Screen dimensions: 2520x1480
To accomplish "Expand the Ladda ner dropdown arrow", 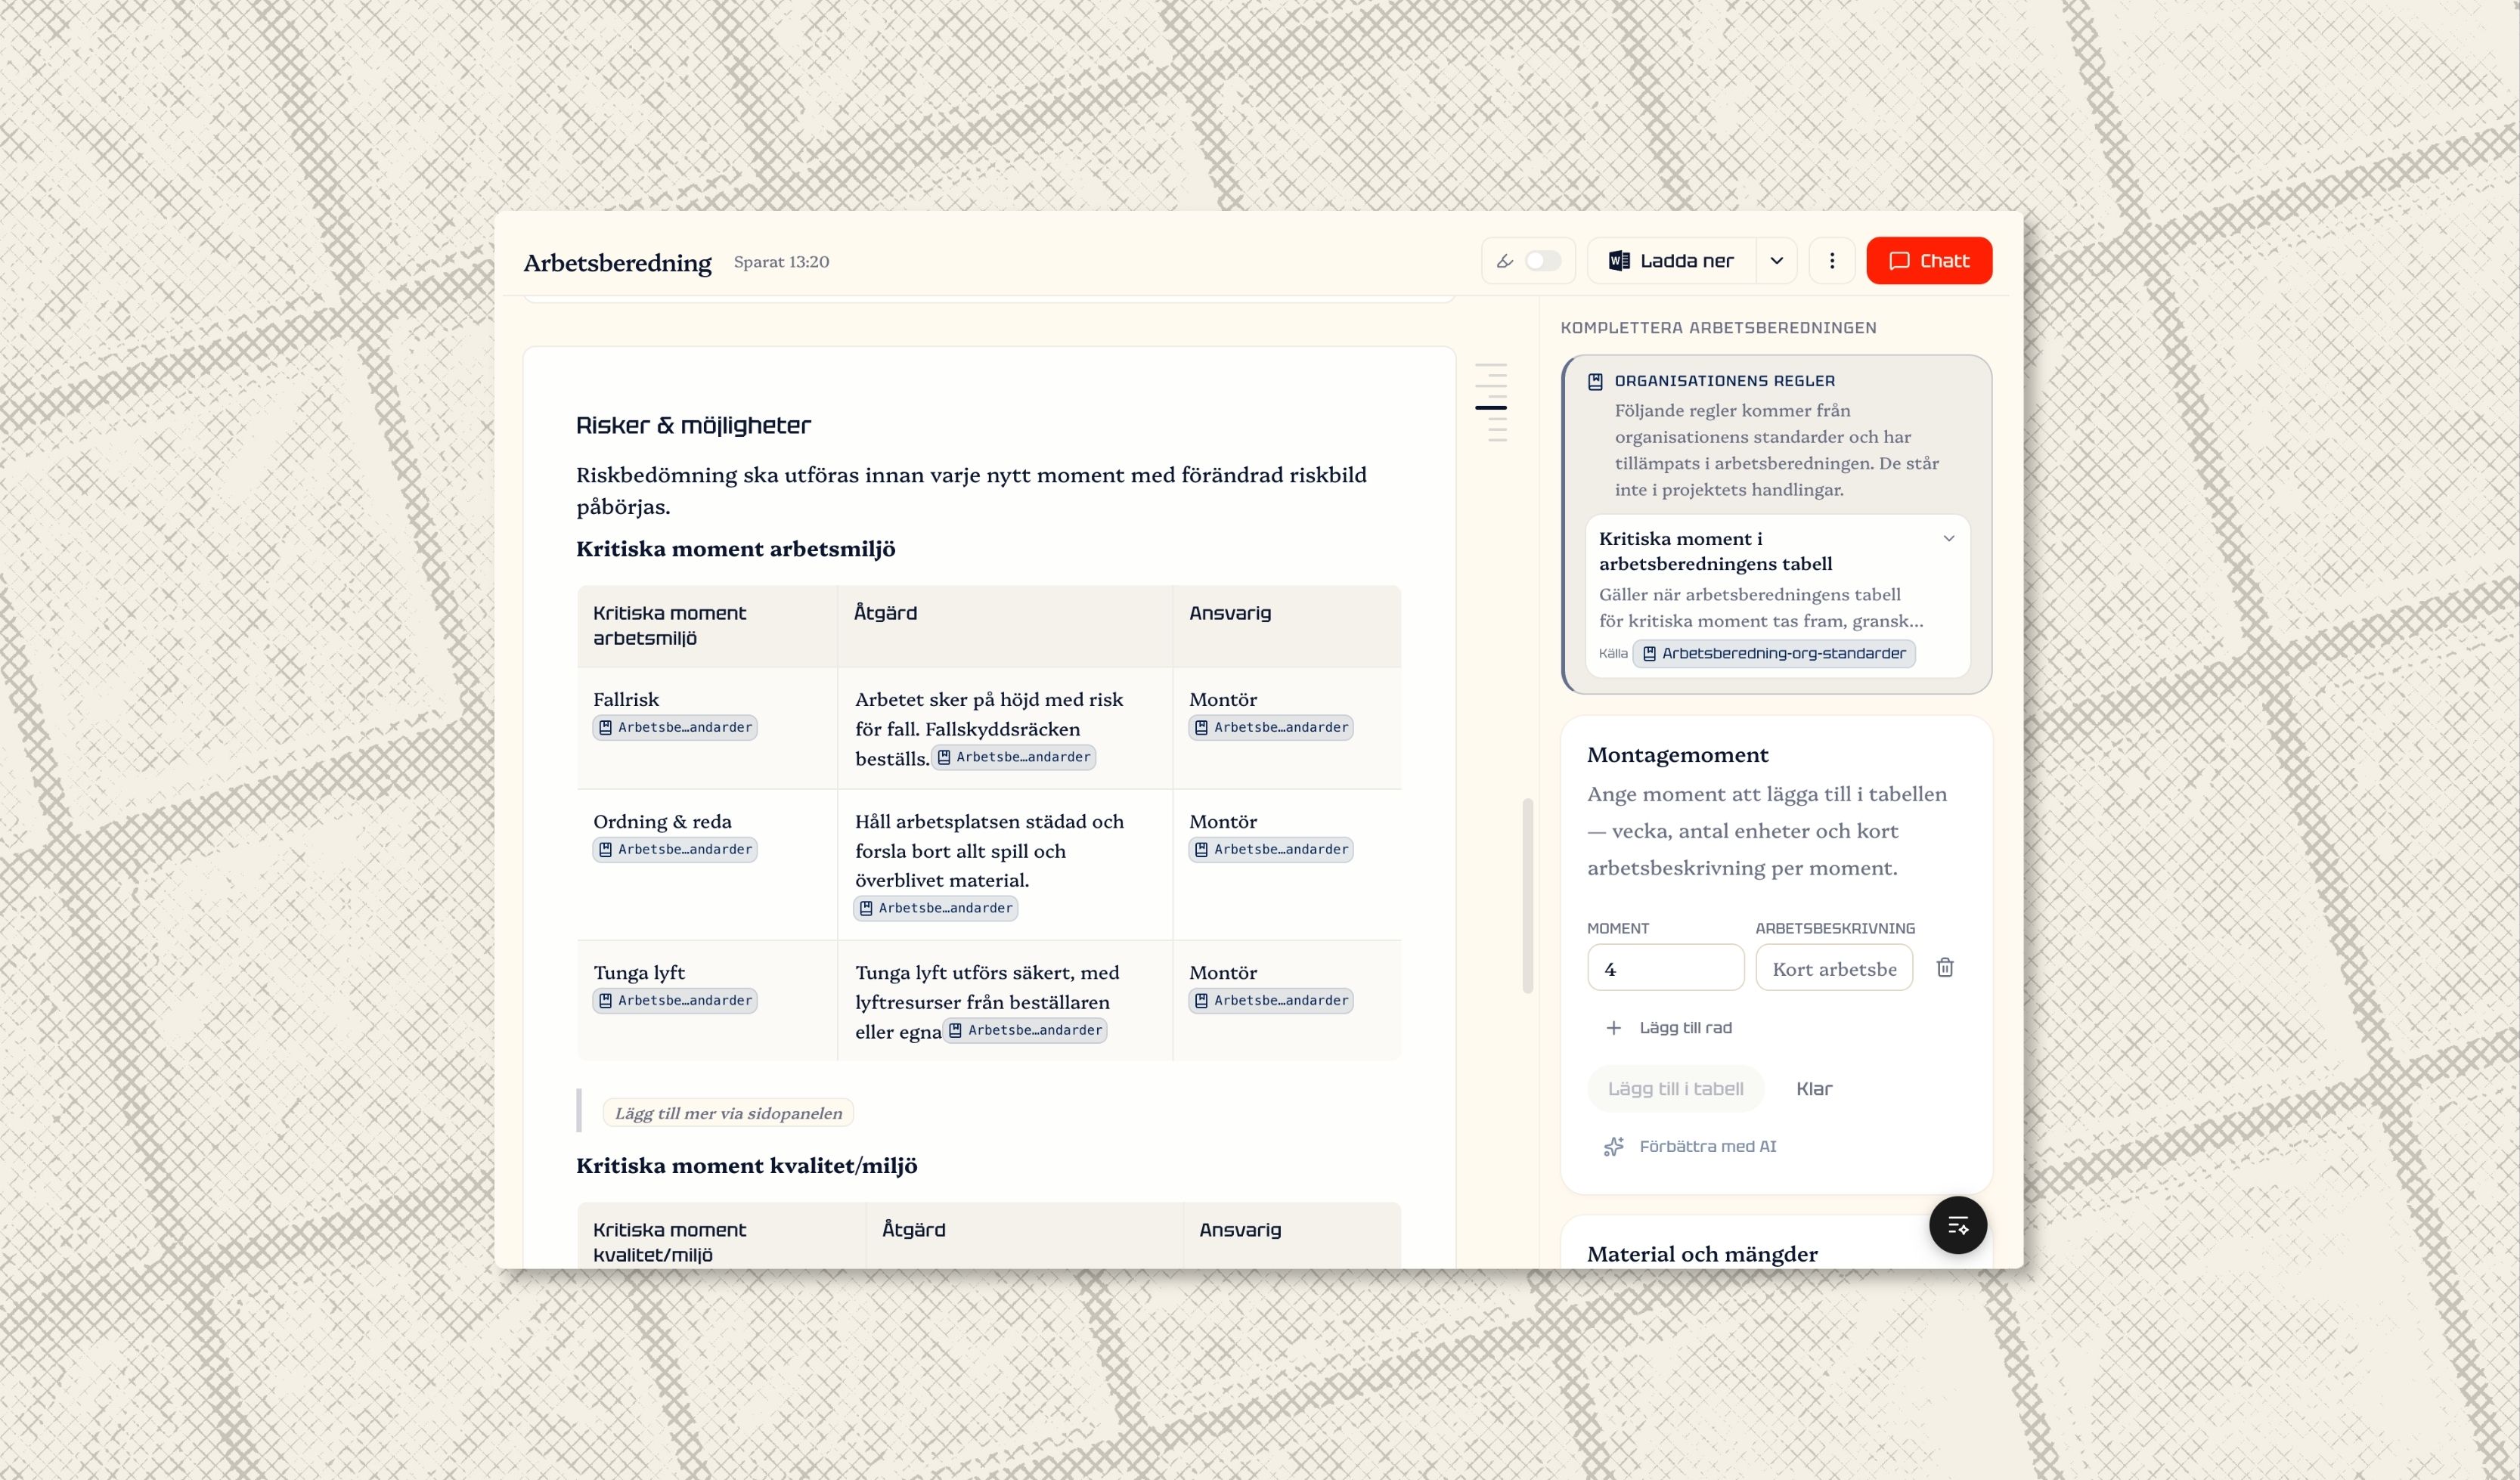I will (1777, 261).
